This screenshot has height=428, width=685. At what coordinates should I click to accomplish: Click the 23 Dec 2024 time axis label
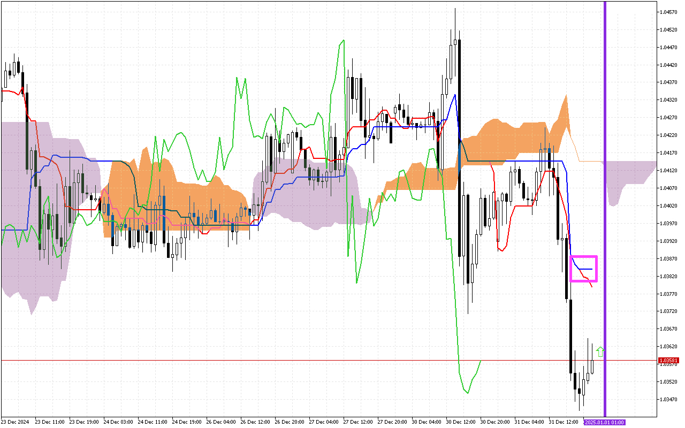pyautogui.click(x=14, y=422)
